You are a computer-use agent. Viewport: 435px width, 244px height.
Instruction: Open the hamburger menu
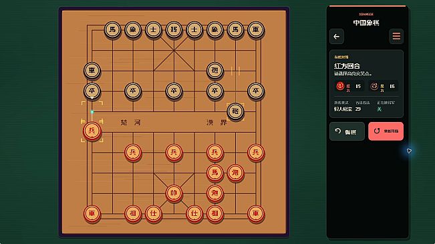tap(396, 36)
